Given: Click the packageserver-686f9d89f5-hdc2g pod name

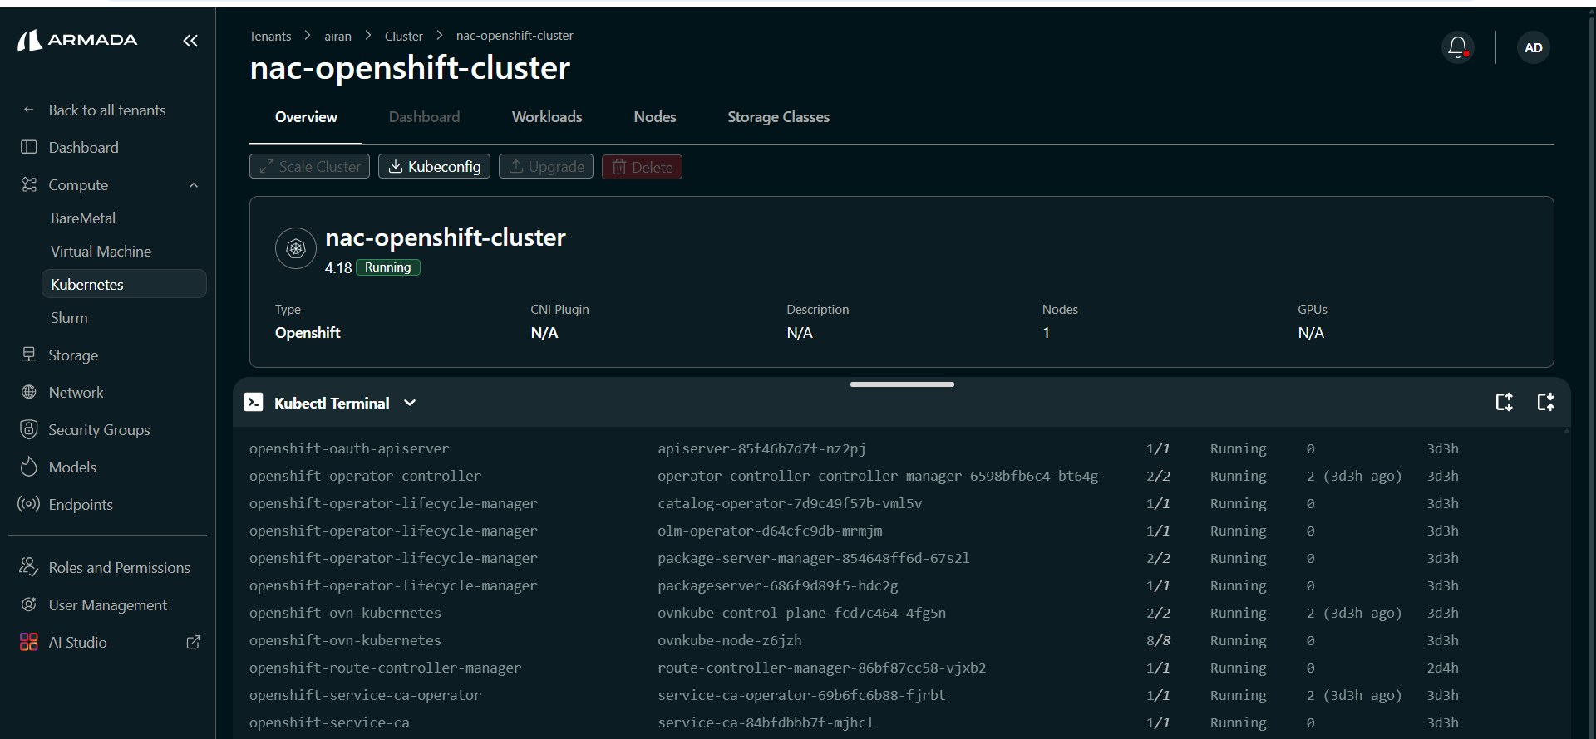Looking at the screenshot, I should (778, 585).
